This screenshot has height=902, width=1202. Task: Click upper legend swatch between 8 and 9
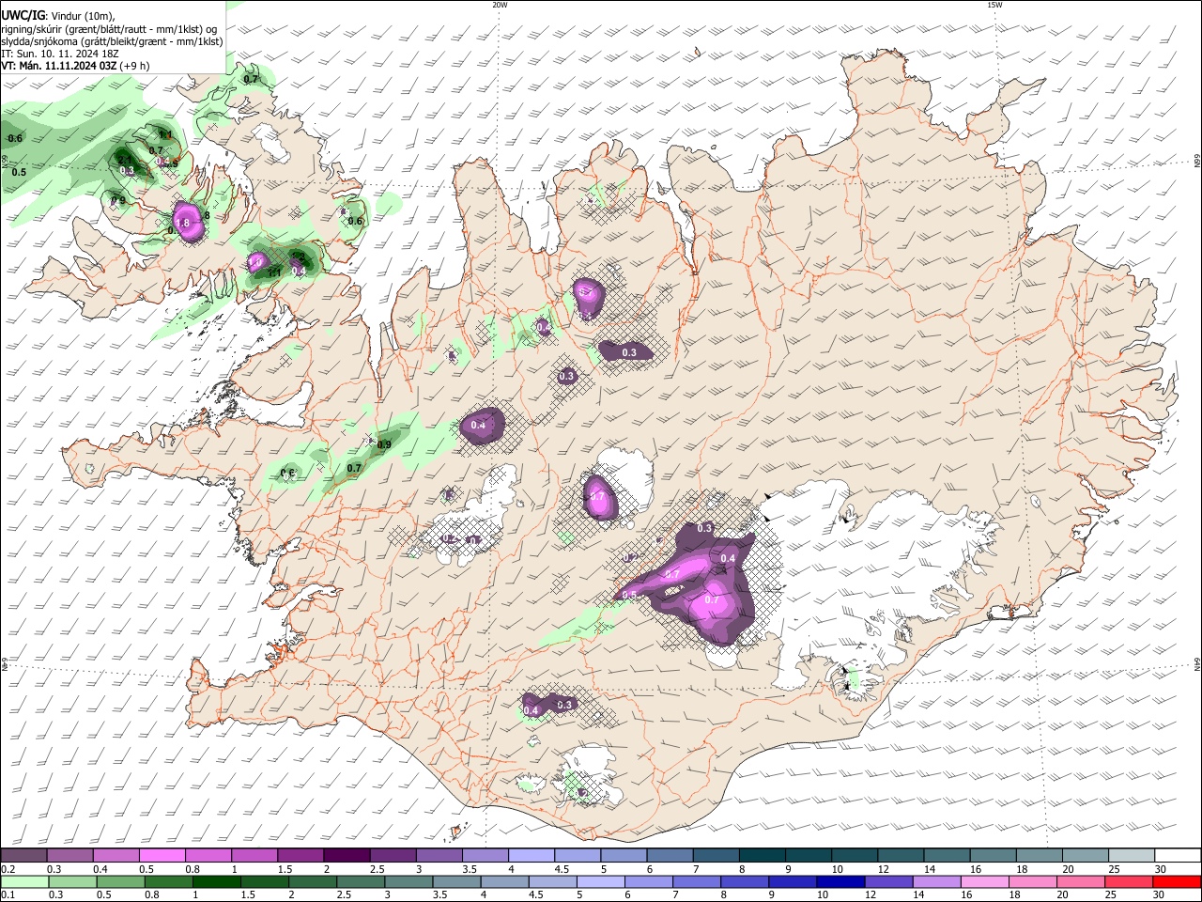[x=763, y=855]
